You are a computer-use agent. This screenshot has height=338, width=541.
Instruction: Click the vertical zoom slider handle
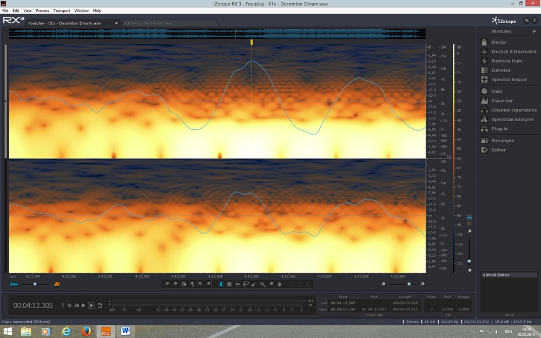(x=469, y=261)
